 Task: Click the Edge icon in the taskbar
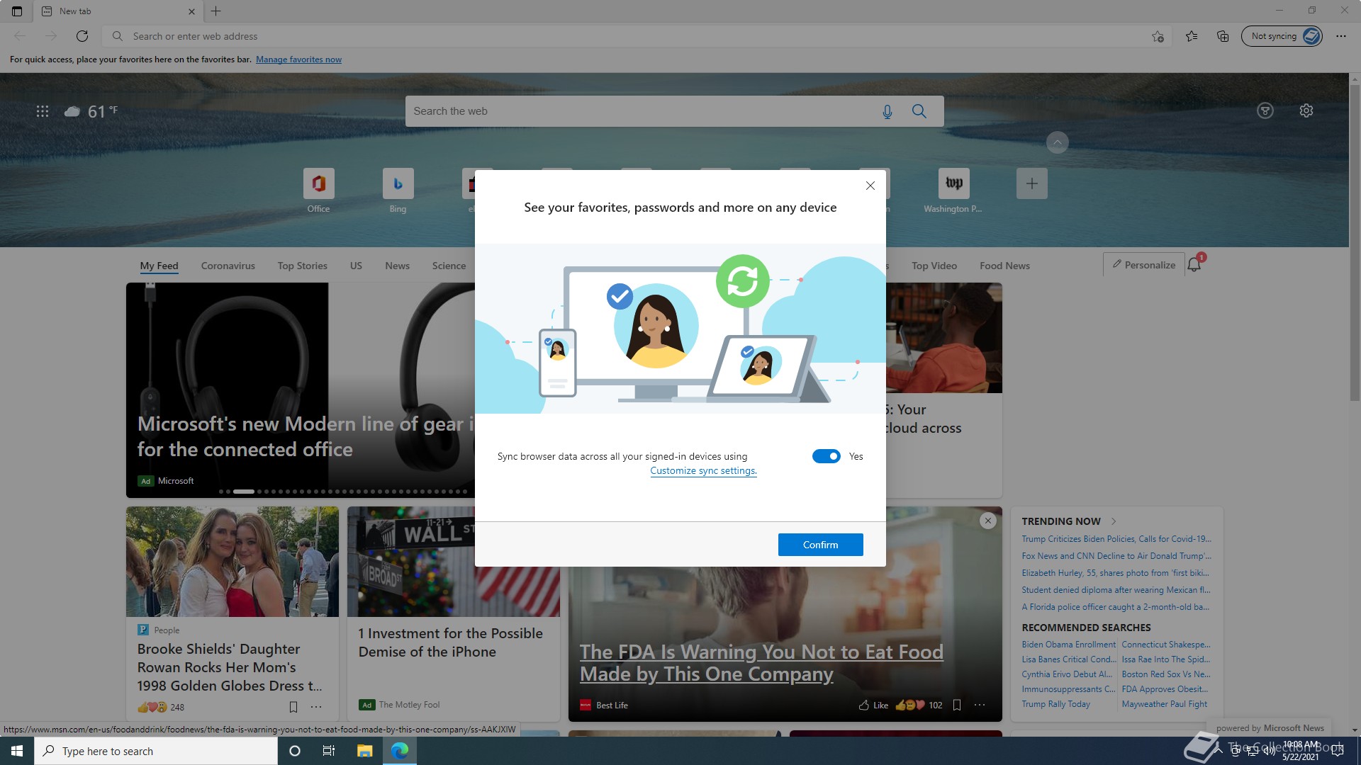point(400,751)
